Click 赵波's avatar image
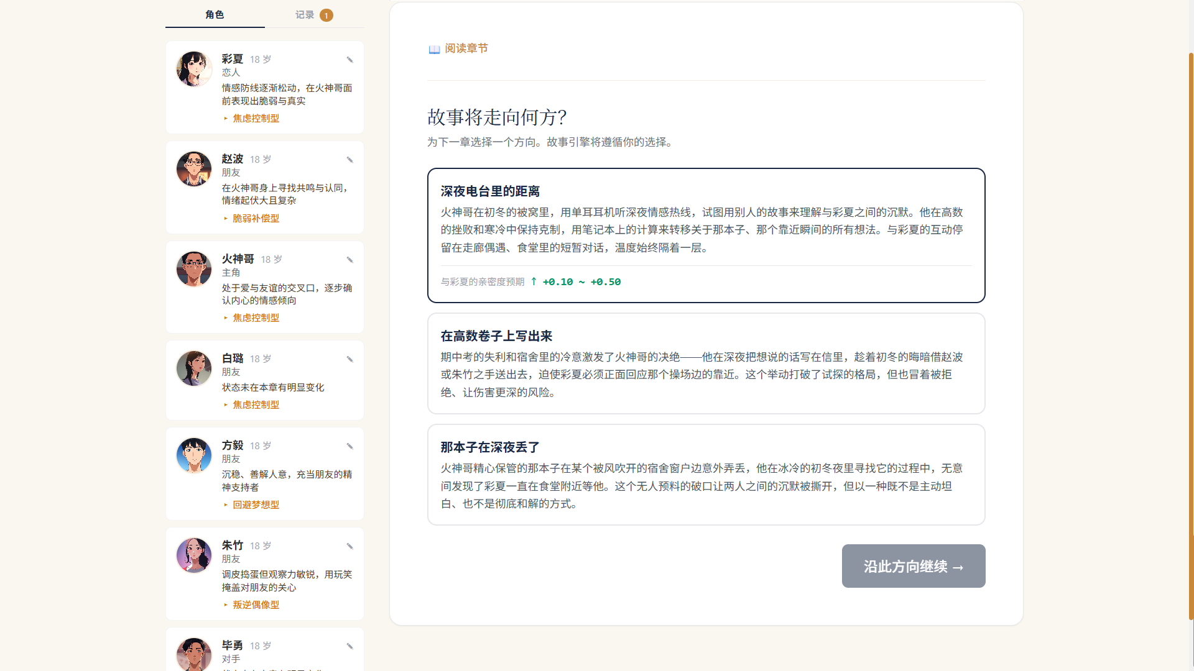This screenshot has height=671, width=1194. click(x=194, y=168)
